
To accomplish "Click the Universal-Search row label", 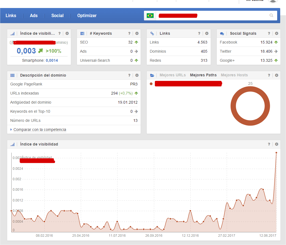I will click(x=95, y=61).
